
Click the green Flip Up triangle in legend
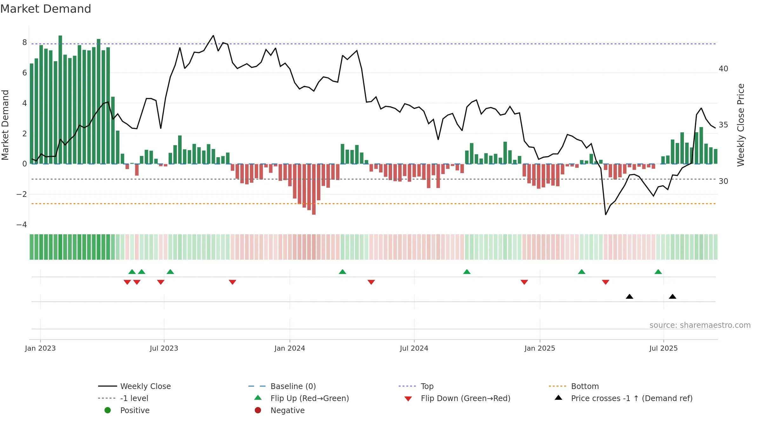pyautogui.click(x=258, y=398)
